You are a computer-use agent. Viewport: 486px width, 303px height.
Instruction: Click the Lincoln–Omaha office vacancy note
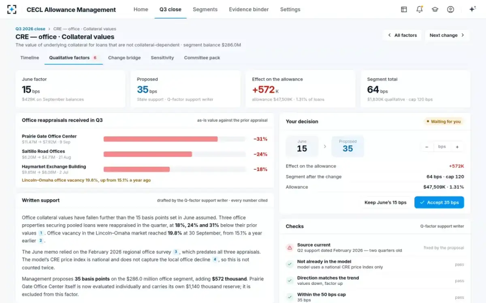tap(86, 180)
